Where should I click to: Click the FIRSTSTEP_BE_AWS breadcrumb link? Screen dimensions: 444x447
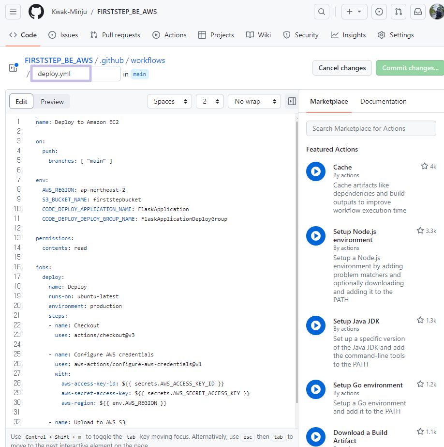(x=59, y=61)
